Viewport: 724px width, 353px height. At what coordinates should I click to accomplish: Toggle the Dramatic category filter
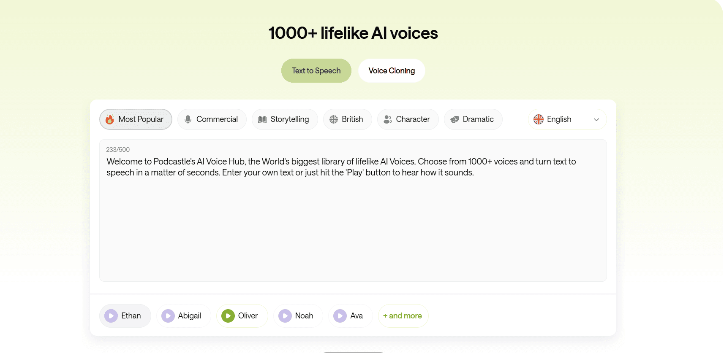473,119
